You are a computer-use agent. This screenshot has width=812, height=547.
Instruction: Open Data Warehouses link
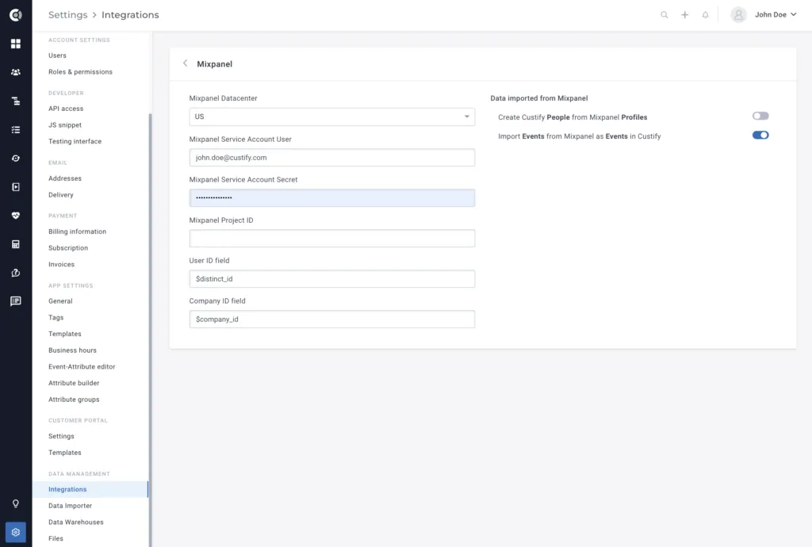click(75, 522)
